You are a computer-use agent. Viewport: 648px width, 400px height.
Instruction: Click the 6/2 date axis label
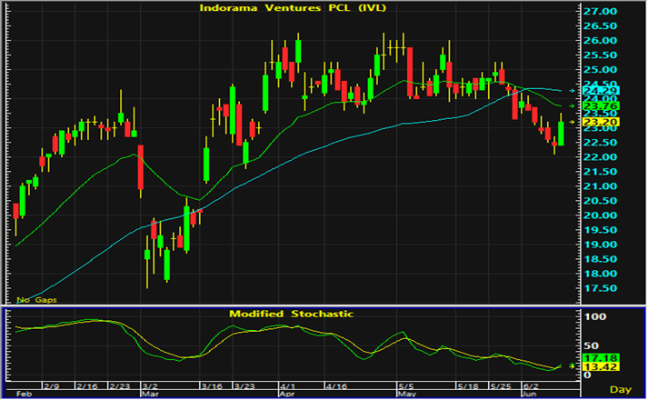coord(531,386)
